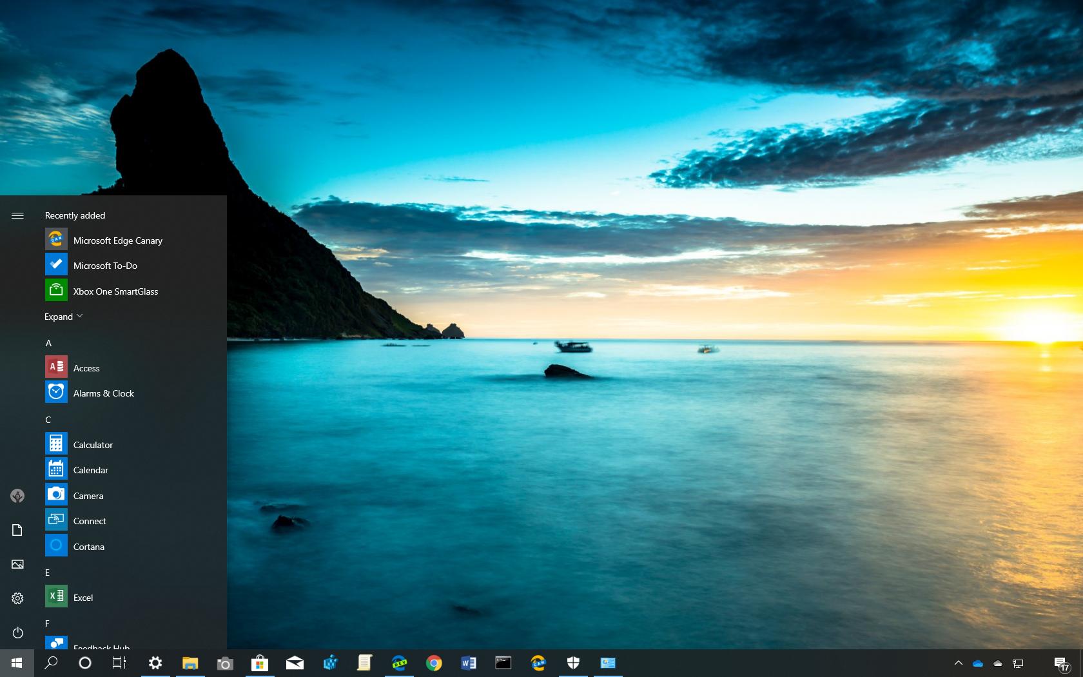Expand the Start menu navigation pane

coord(17,215)
